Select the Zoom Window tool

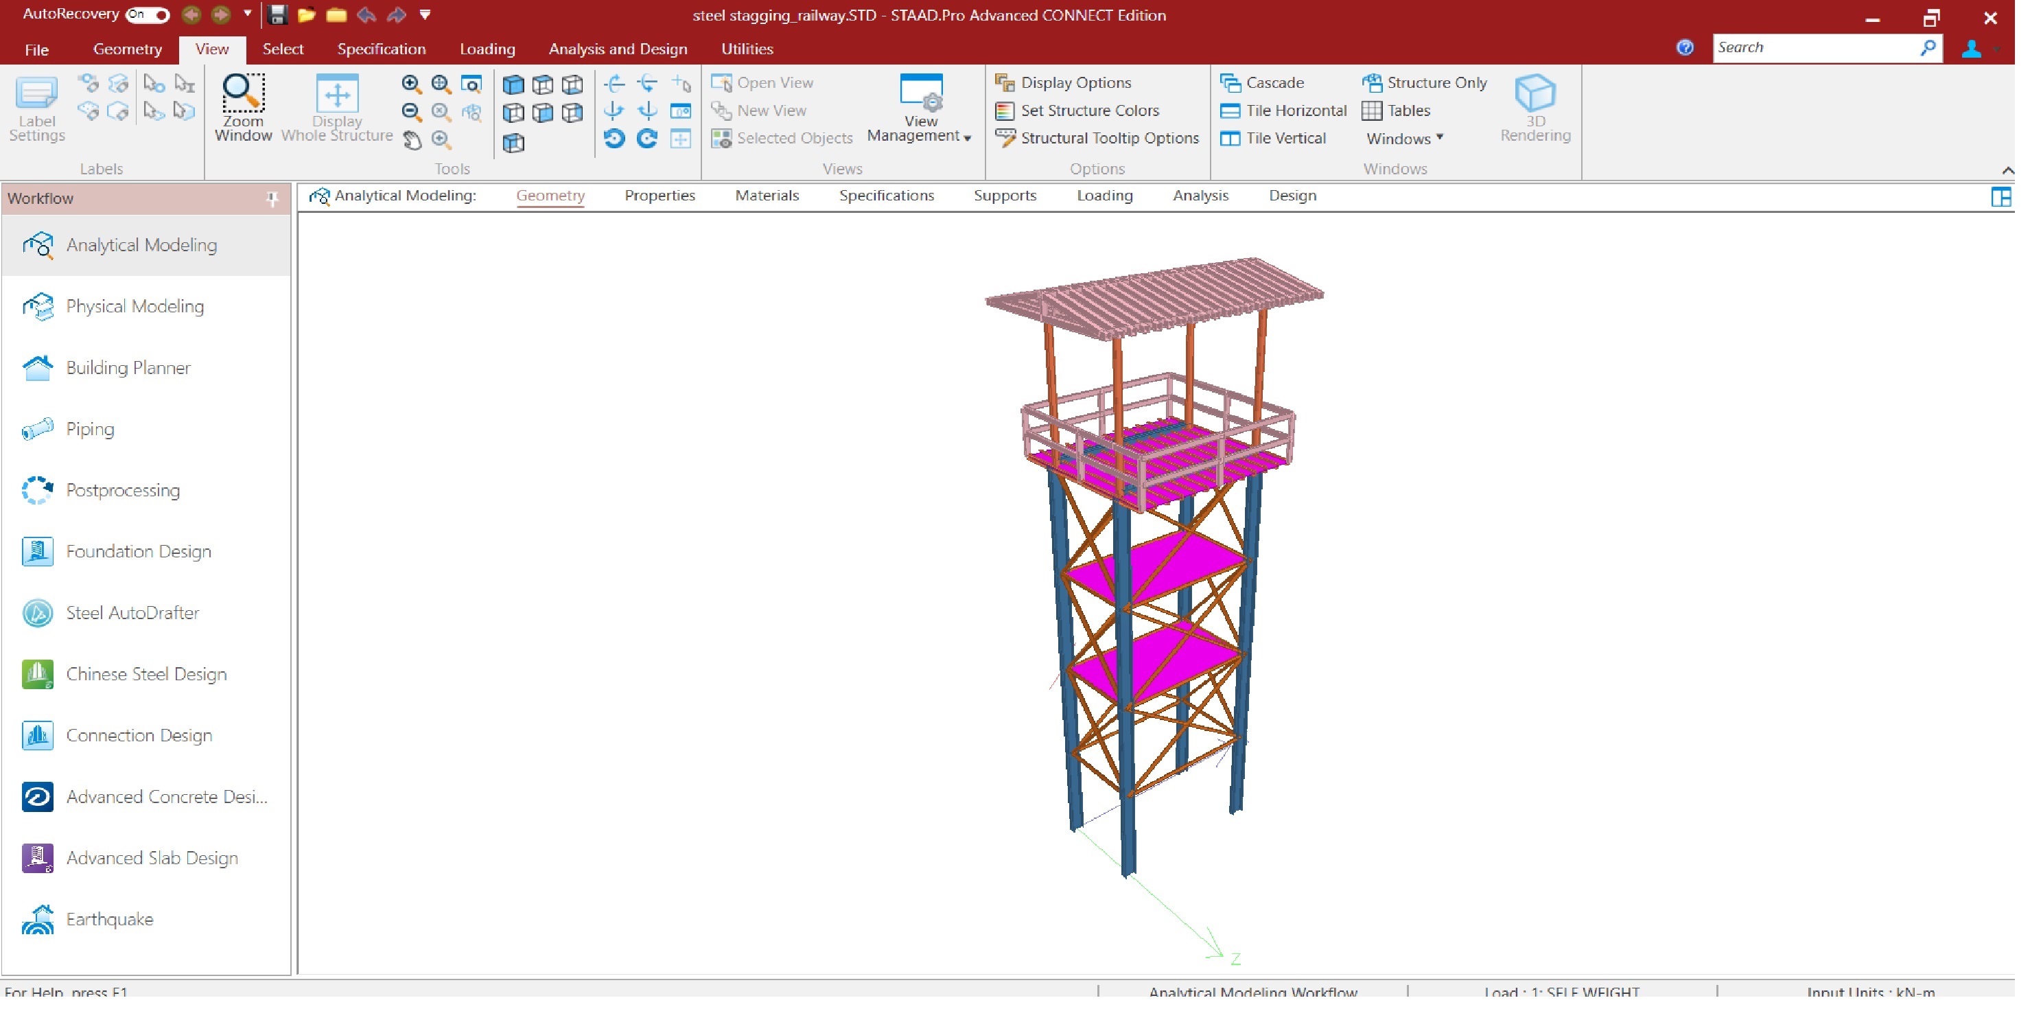click(243, 107)
